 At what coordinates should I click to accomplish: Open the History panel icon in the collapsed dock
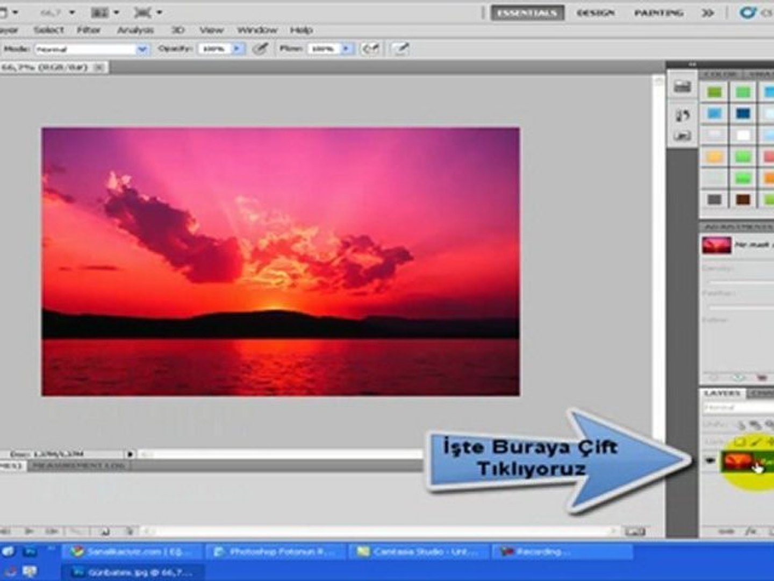pos(682,115)
